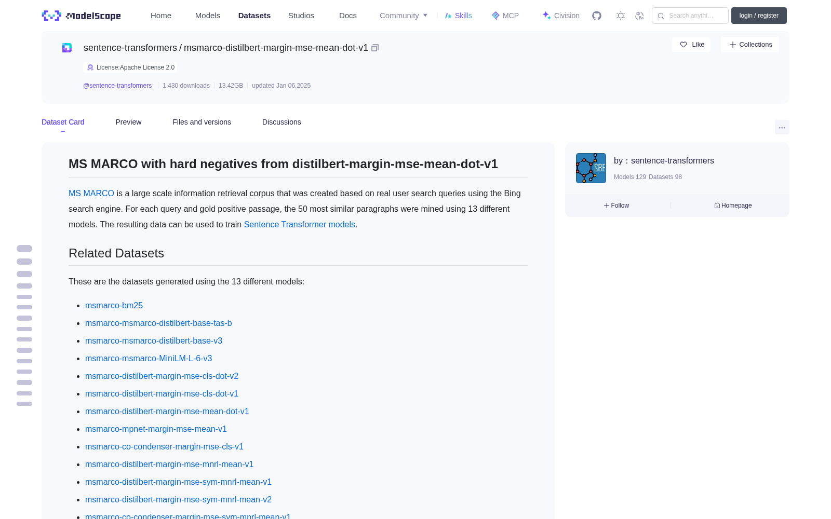This screenshot has width=831, height=519.
Task: Click the login / register button
Action: [x=759, y=16]
